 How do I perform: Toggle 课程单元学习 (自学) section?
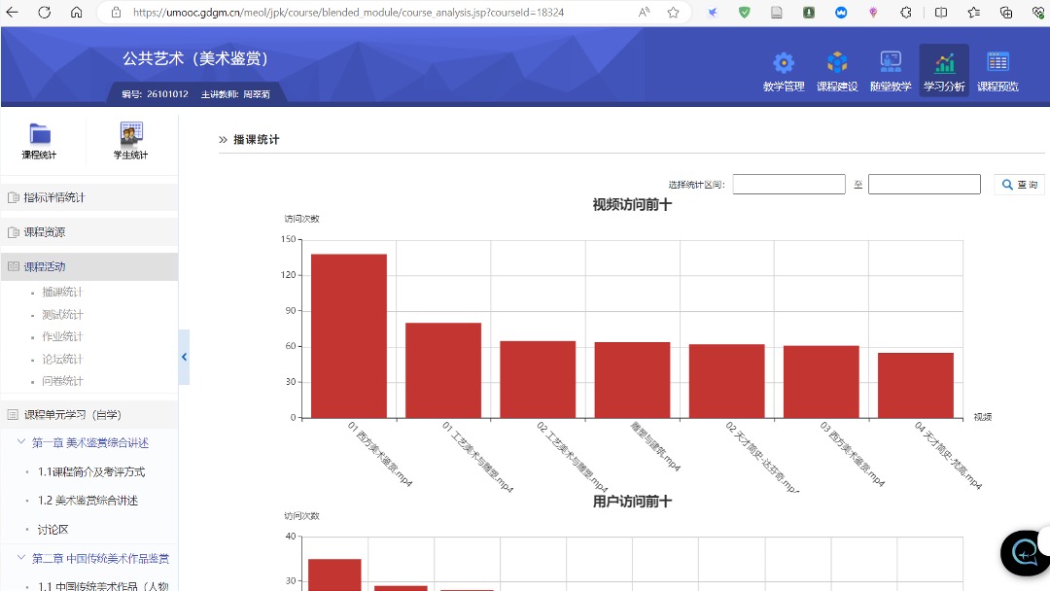click(x=89, y=415)
